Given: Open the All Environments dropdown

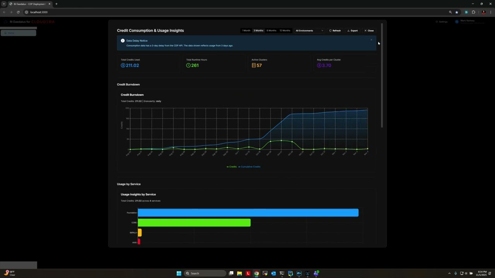Looking at the screenshot, I should pyautogui.click(x=309, y=31).
